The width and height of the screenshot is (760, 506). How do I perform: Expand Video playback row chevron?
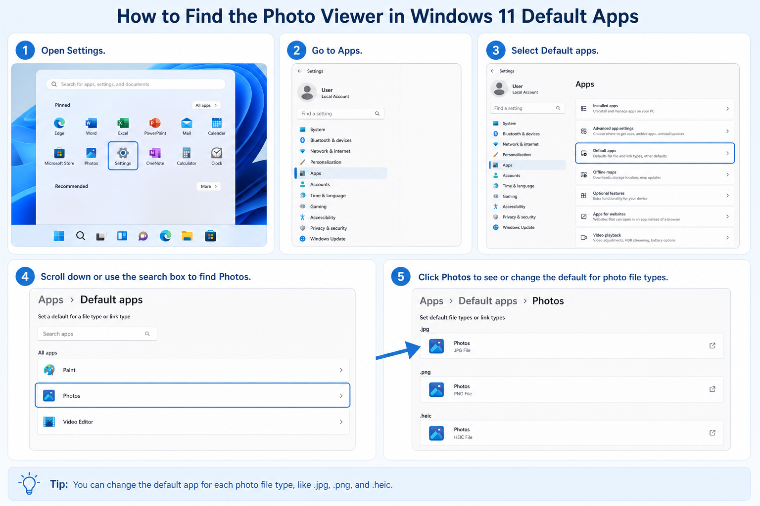pyautogui.click(x=727, y=238)
